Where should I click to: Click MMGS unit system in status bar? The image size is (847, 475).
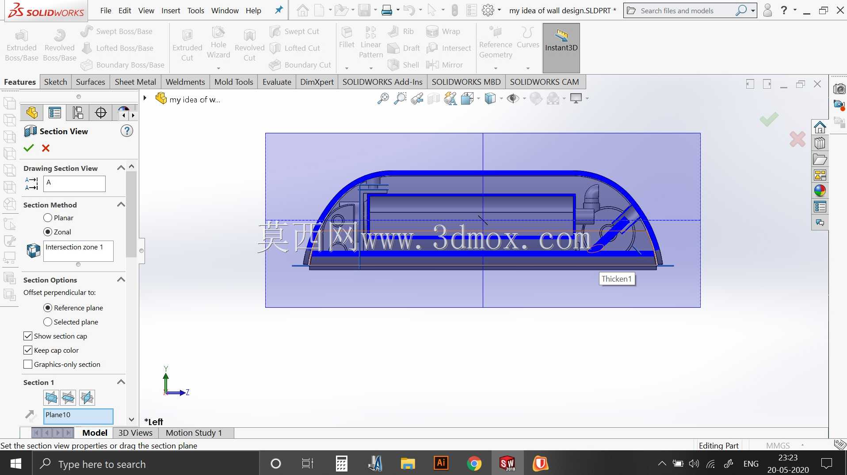click(778, 445)
